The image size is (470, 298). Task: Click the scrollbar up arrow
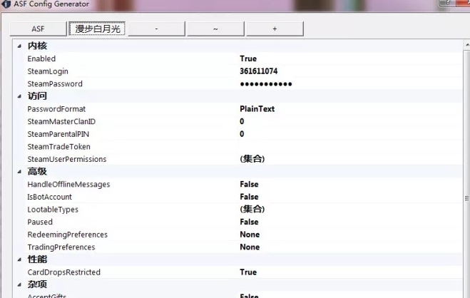click(x=467, y=45)
